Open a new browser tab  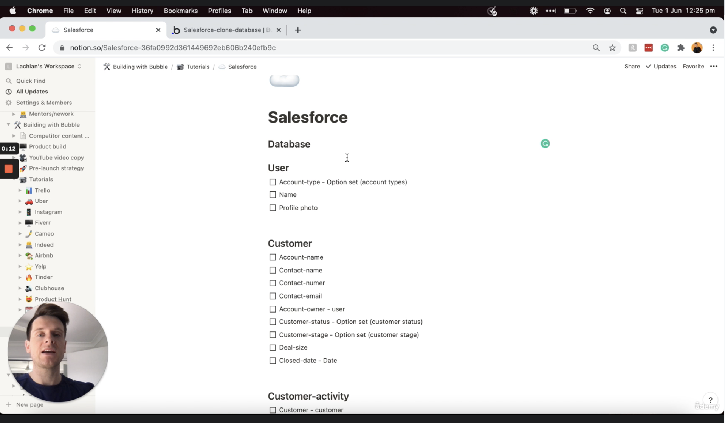point(298,30)
